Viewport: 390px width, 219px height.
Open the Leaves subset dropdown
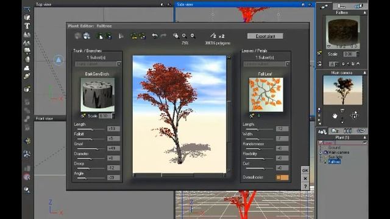click(288, 64)
